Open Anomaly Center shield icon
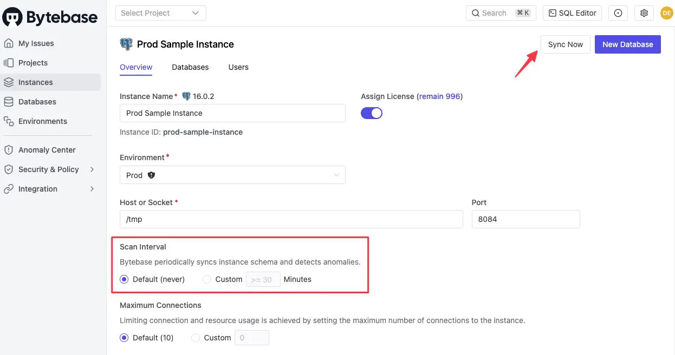The height and width of the screenshot is (355, 675). click(9, 150)
